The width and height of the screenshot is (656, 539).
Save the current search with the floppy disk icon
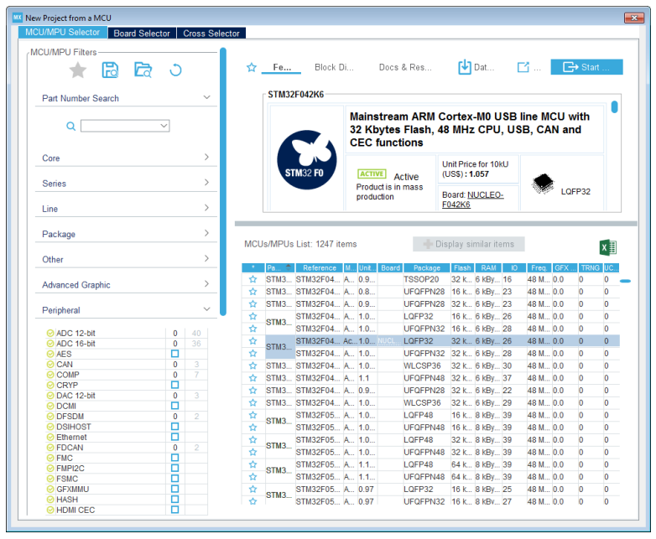[x=110, y=70]
